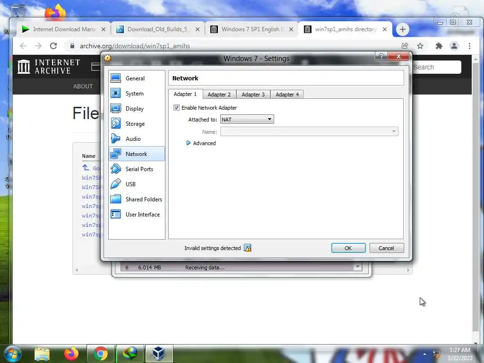Toggle Enable Network Adapter checkbox

pyautogui.click(x=176, y=107)
